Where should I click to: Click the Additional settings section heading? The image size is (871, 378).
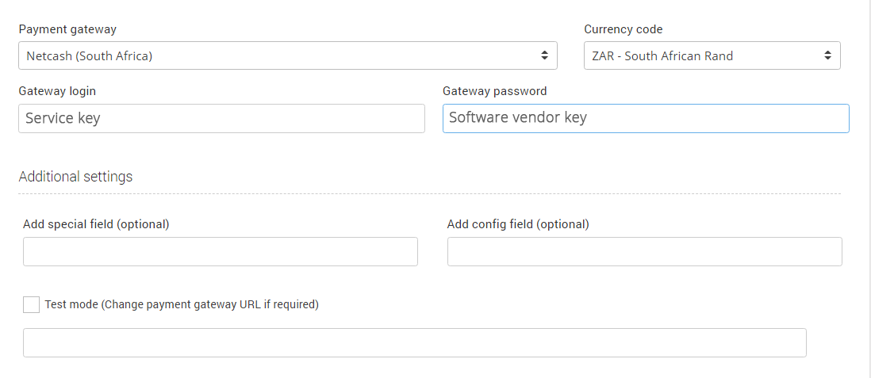click(75, 177)
